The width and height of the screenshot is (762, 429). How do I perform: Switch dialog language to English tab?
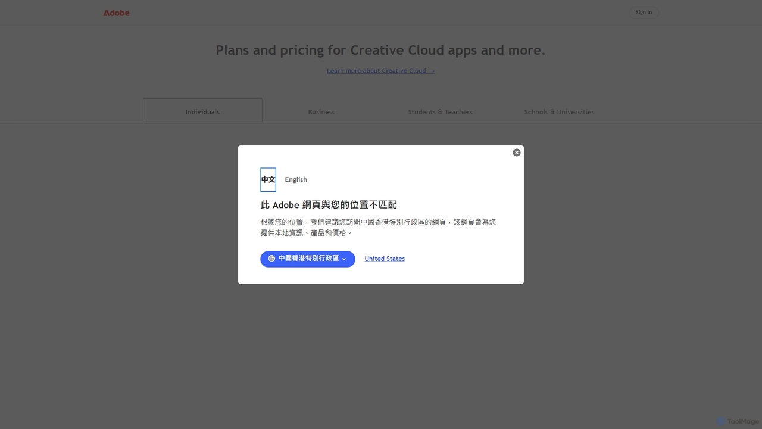[296, 180]
